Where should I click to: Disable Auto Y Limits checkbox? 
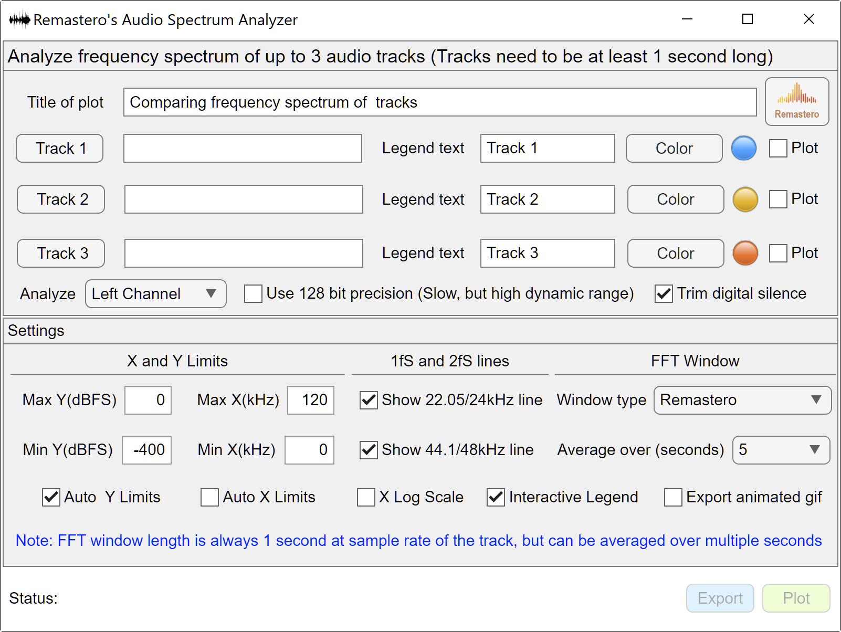51,497
